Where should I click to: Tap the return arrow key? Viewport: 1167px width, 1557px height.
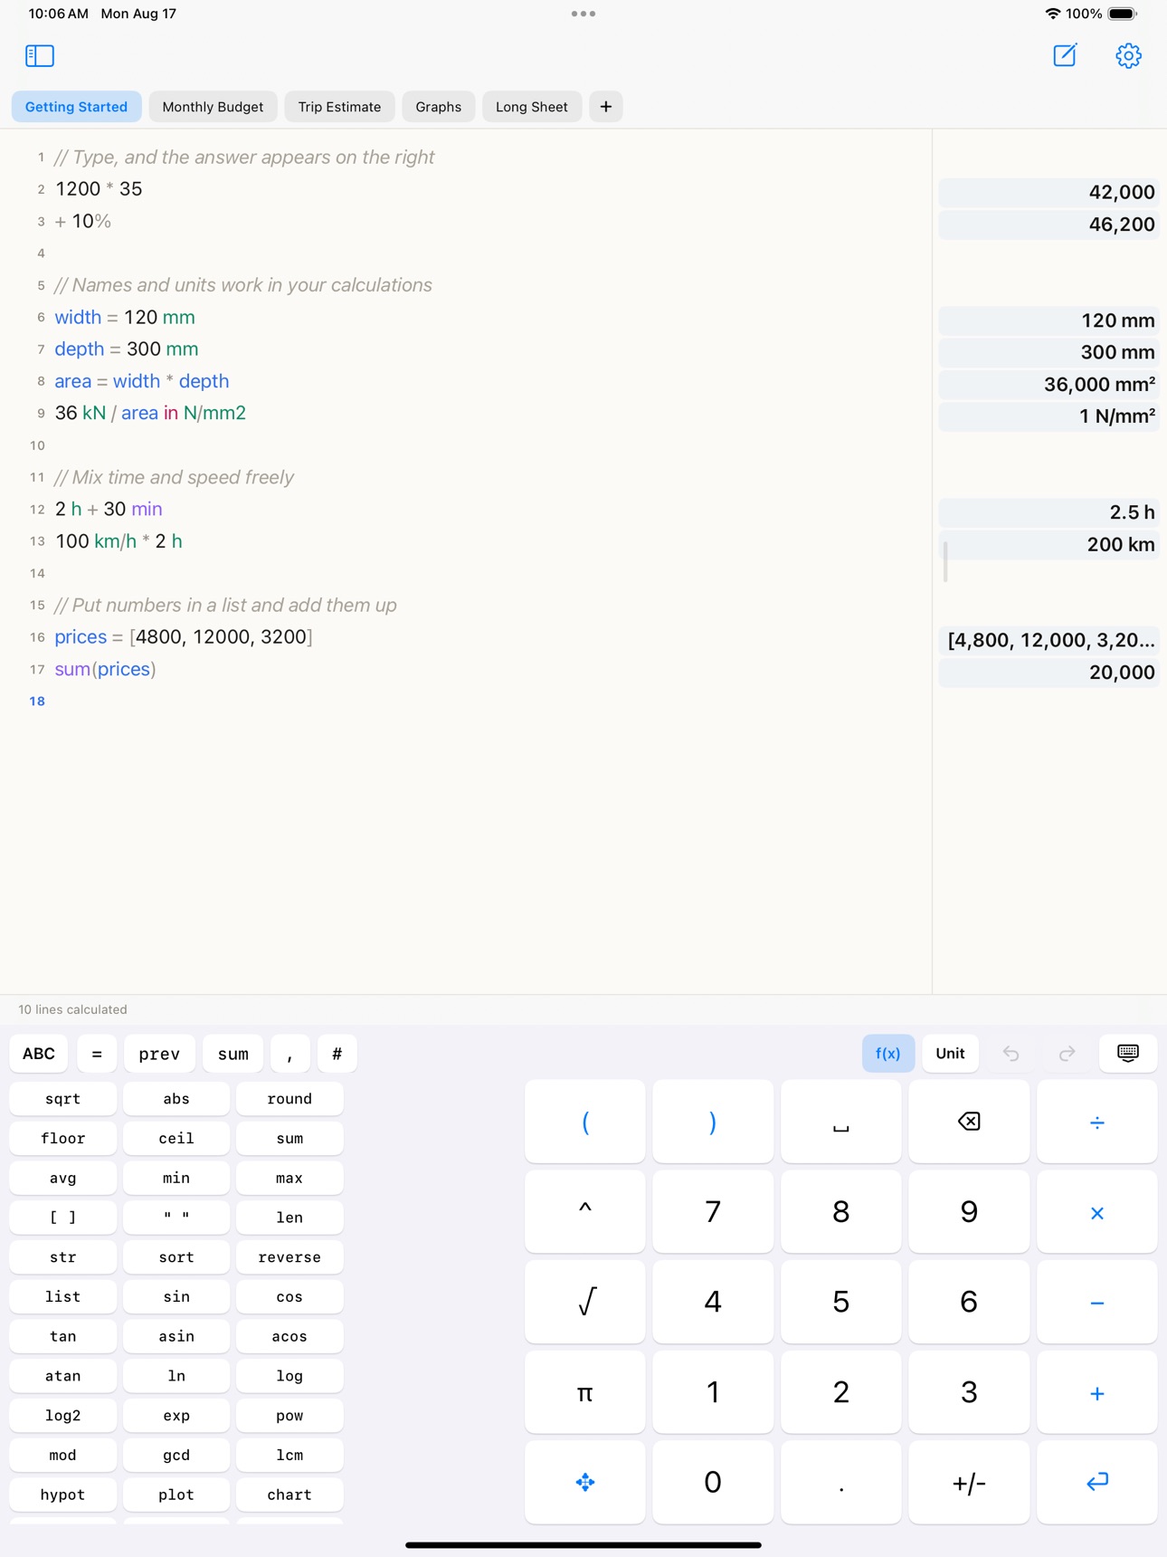tap(1097, 1482)
